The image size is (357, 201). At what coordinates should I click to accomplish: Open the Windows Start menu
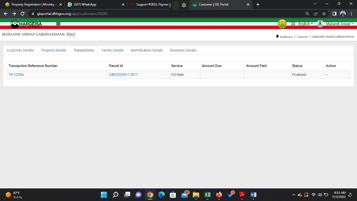pos(104,195)
